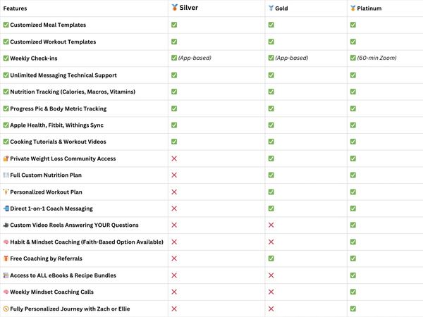
Task: Click the Gold checkmark for Free Coaching by Referrals
Action: coord(271,259)
